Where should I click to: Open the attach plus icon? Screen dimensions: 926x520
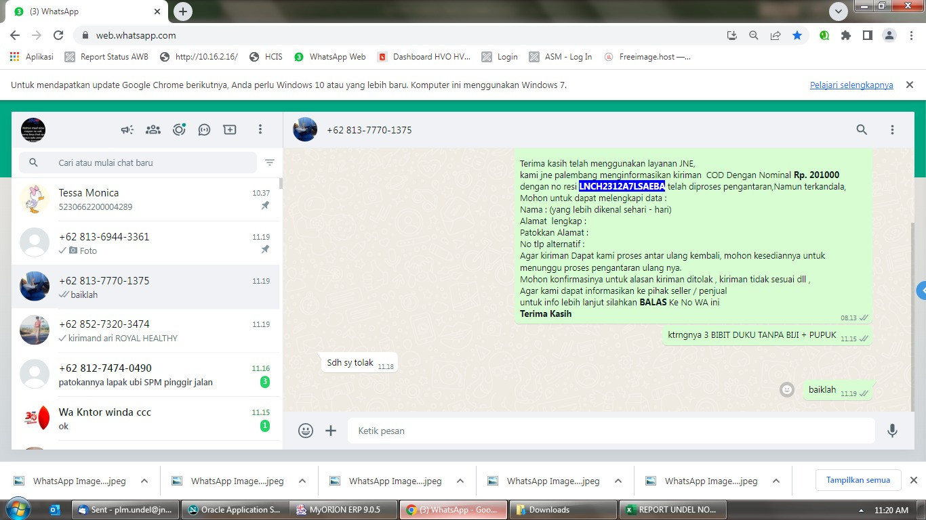[331, 431]
